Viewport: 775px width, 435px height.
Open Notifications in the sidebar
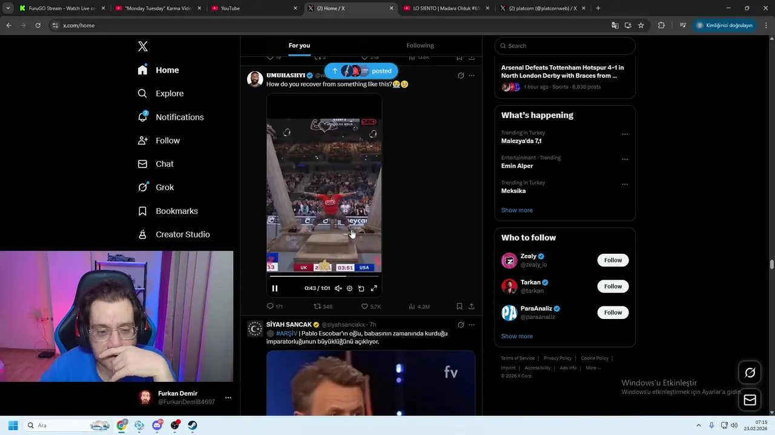click(x=171, y=117)
